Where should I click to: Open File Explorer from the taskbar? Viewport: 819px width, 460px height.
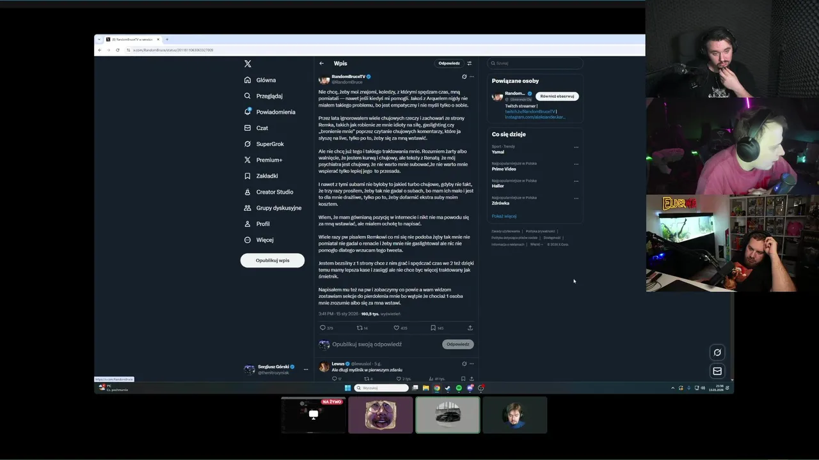(425, 388)
